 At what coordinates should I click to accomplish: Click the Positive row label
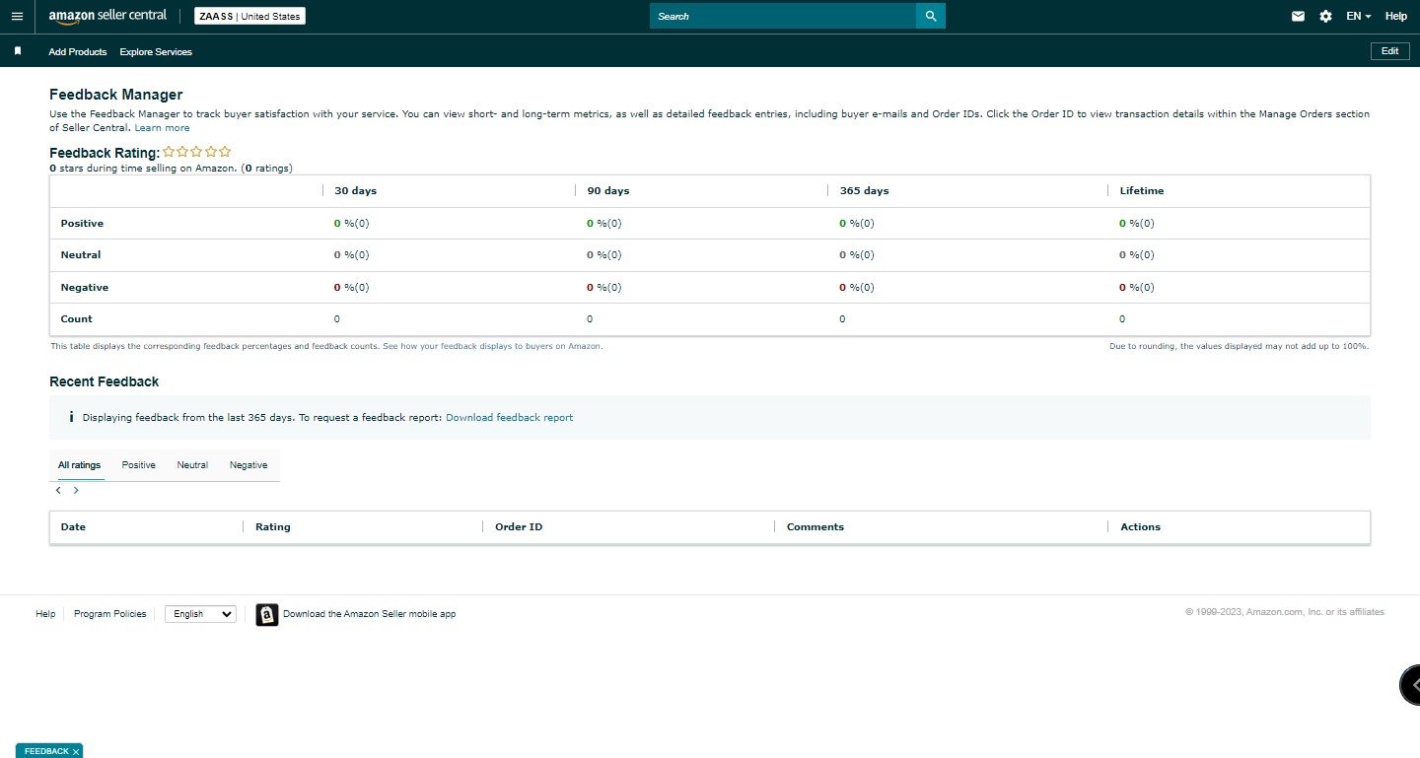point(82,224)
